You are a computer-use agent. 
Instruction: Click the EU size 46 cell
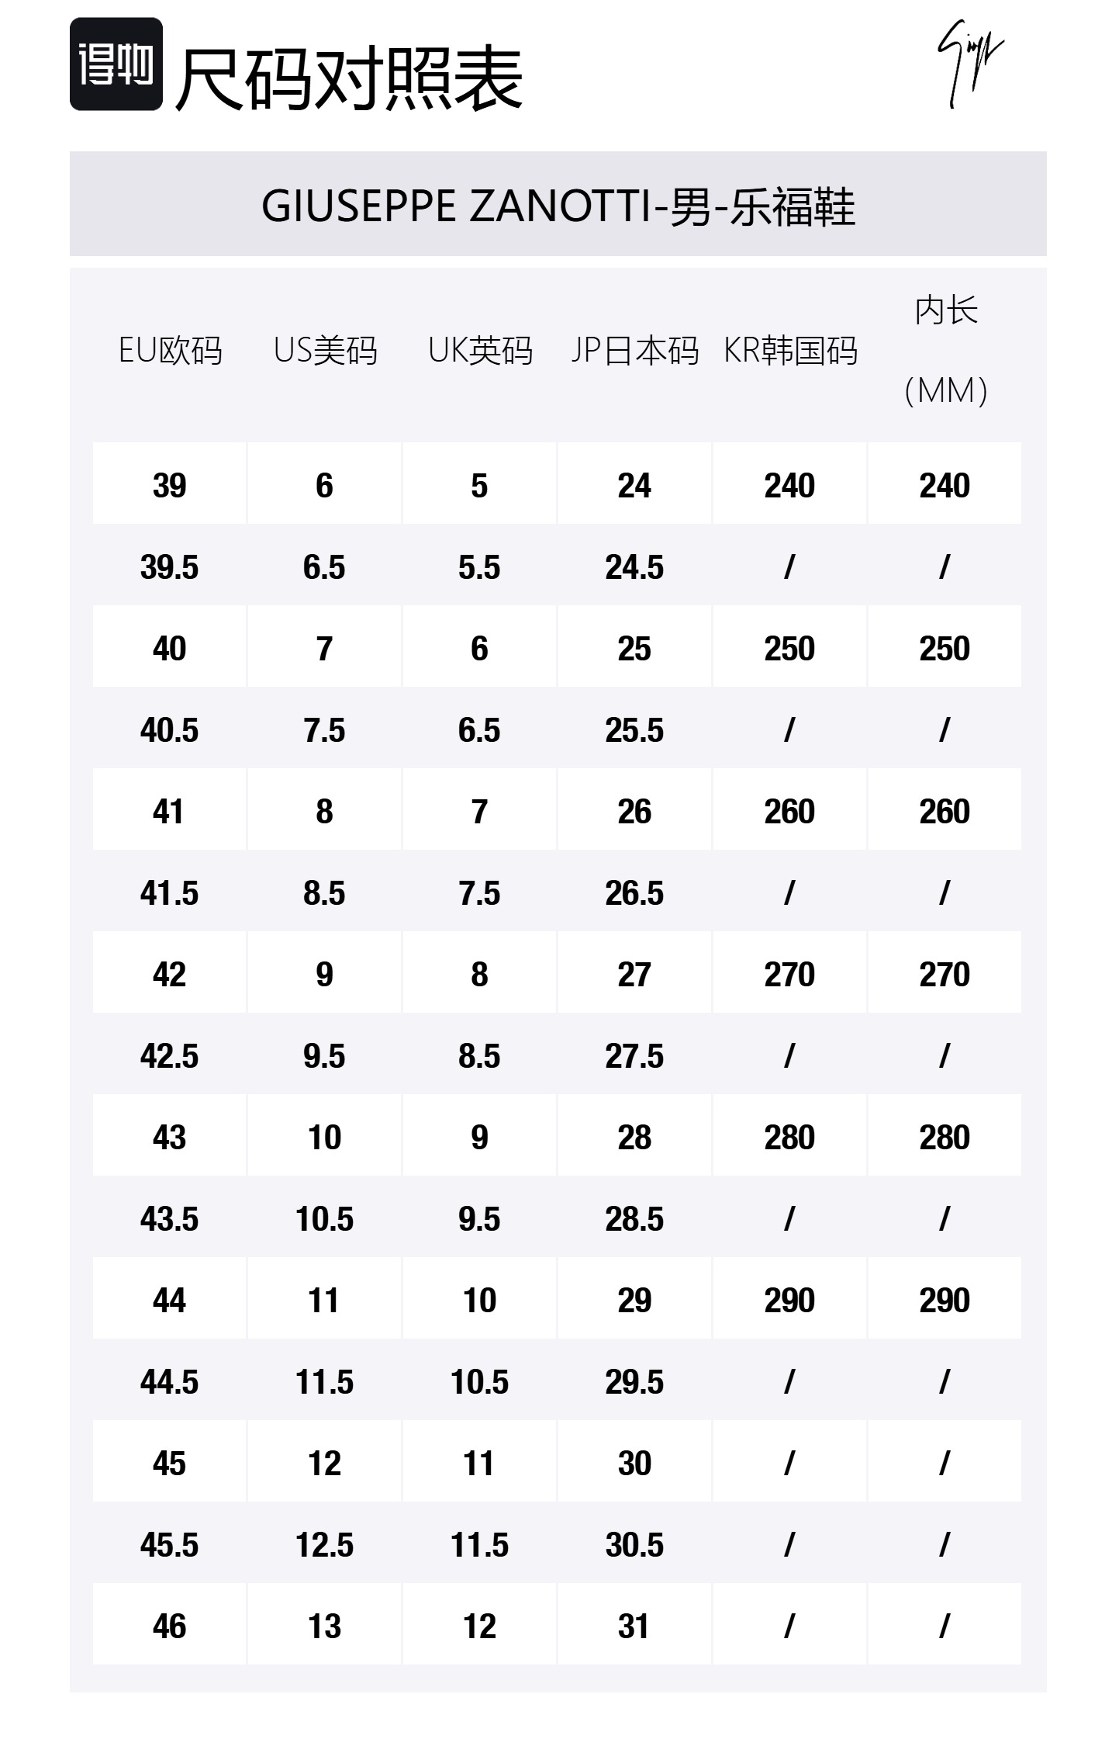tap(170, 1626)
